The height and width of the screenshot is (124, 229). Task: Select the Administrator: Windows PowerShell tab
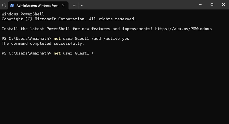pos(37,5)
